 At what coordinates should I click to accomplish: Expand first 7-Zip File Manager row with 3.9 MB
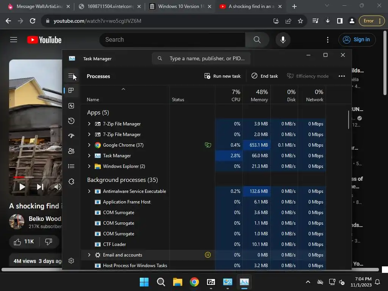tap(89, 124)
